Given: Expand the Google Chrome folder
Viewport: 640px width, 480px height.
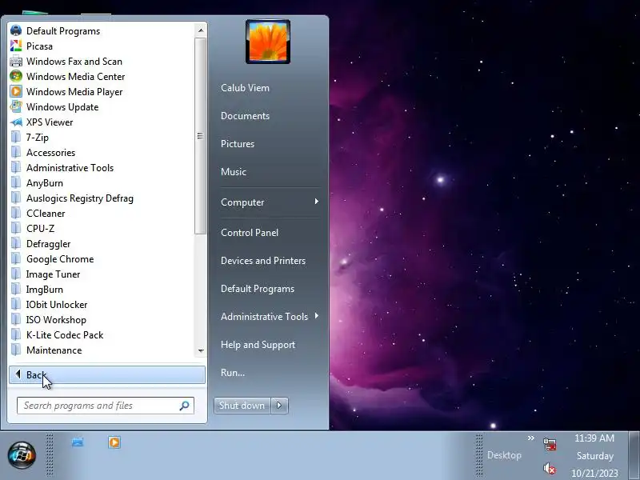Looking at the screenshot, I should 60,259.
